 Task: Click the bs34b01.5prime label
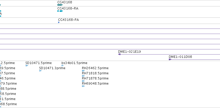(x=74, y=63)
